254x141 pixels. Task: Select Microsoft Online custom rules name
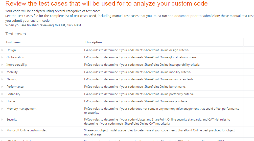27,130
